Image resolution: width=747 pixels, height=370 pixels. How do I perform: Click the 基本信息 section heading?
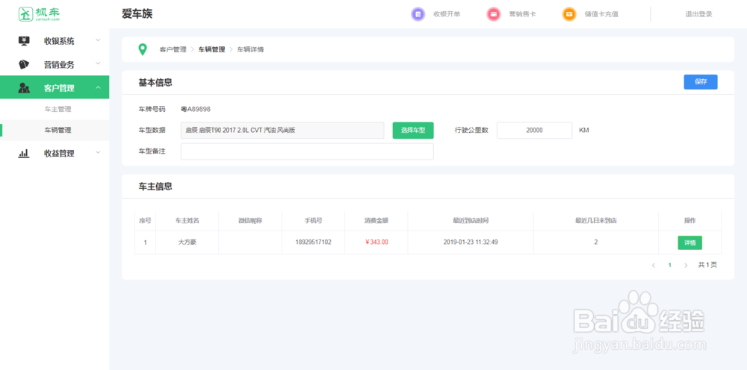coord(155,82)
